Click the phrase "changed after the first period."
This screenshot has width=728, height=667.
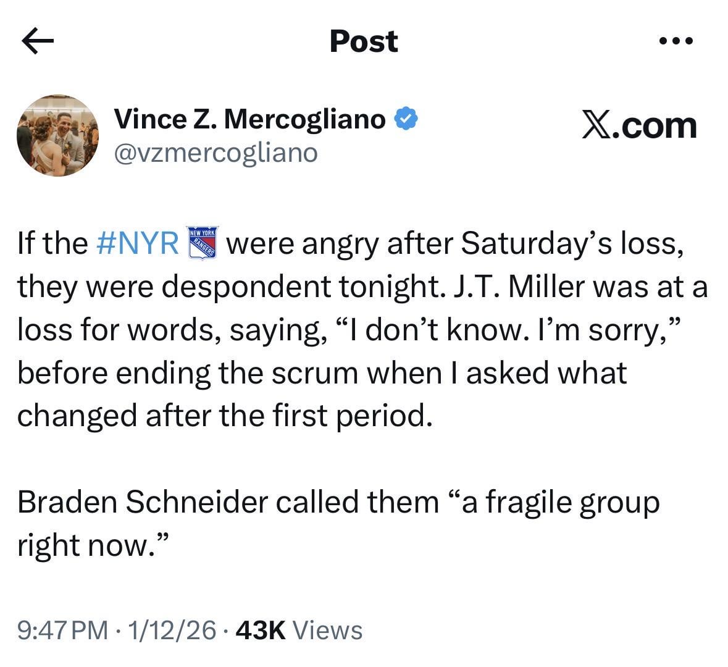pos(222,416)
